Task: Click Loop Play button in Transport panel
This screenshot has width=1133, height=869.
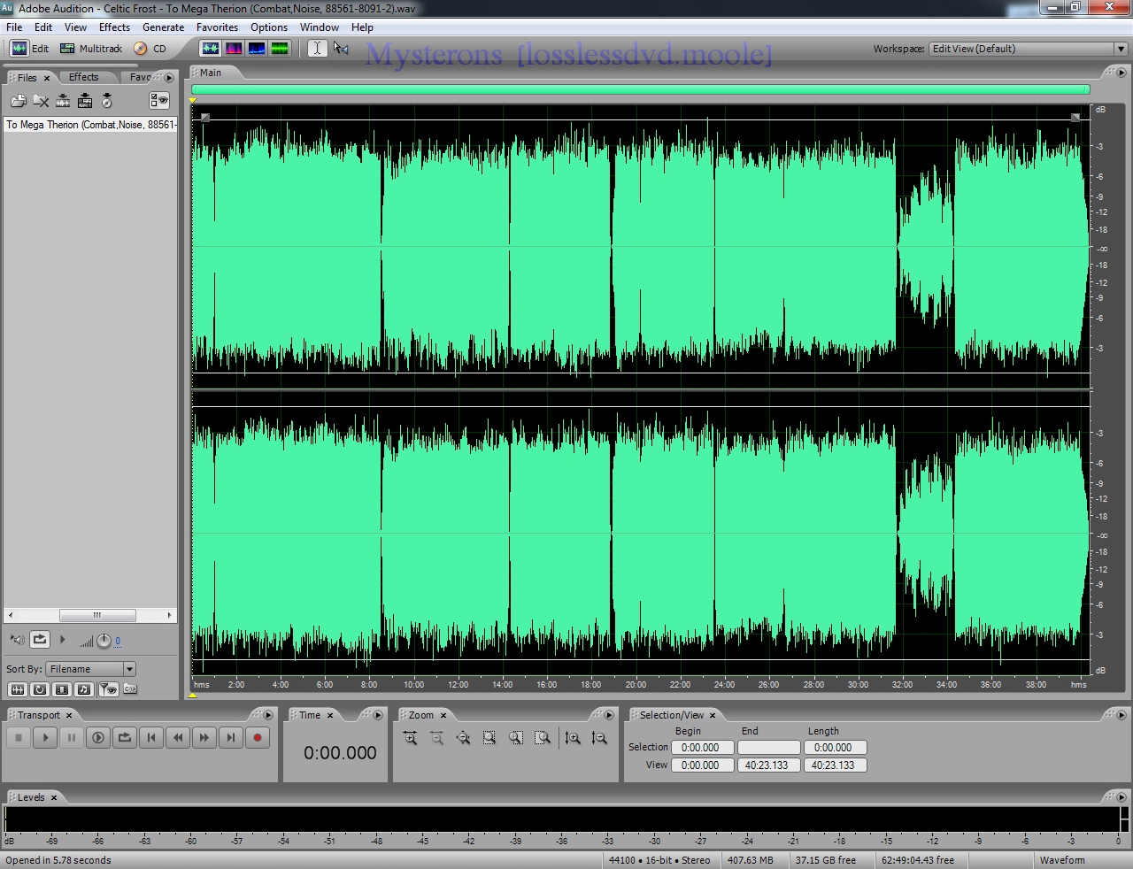Action: click(x=125, y=737)
